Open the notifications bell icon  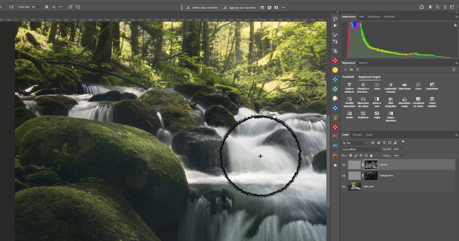click(430, 7)
